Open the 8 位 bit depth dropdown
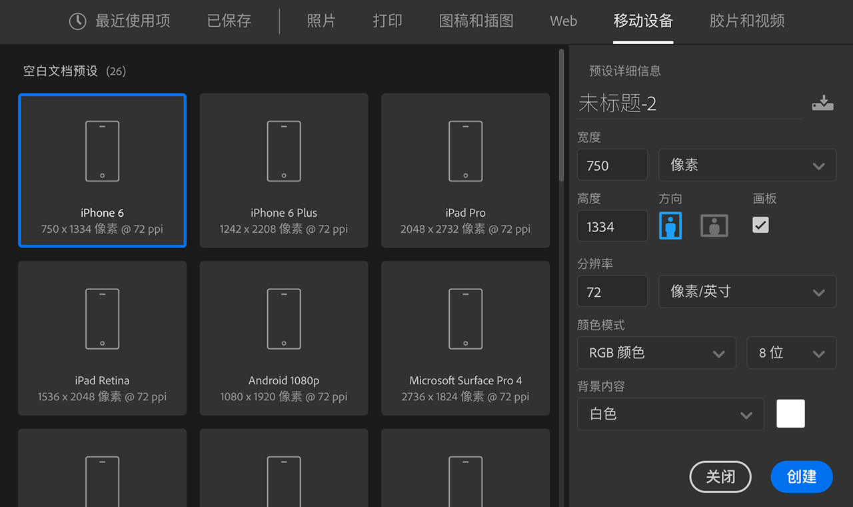 pos(791,353)
